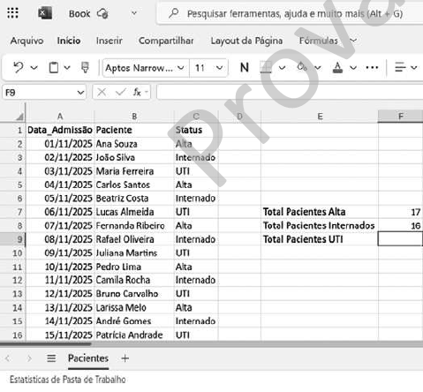
Task: Click cell 'Total Pacientes Alta'
Action: [x=320, y=212]
